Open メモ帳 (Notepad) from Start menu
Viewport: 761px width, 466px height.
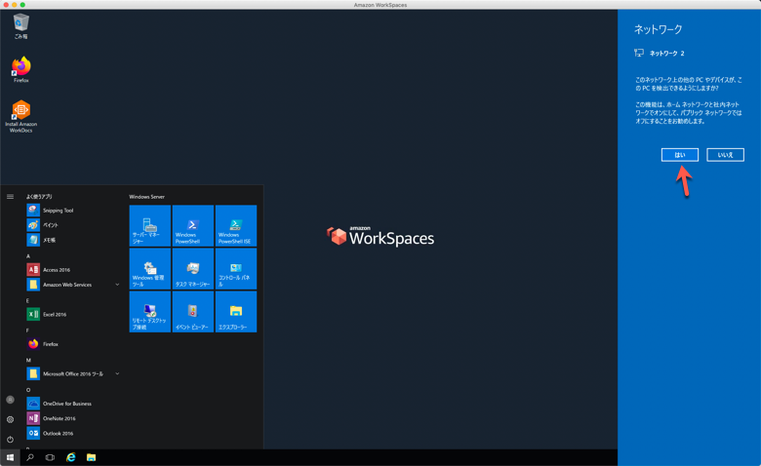tap(73, 240)
